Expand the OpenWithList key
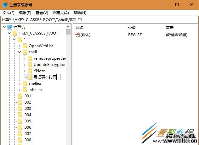 click(20, 46)
